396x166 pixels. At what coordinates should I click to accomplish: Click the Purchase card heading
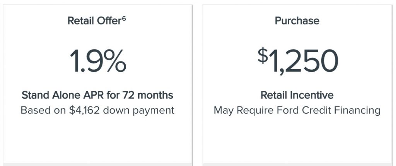pyautogui.click(x=297, y=21)
